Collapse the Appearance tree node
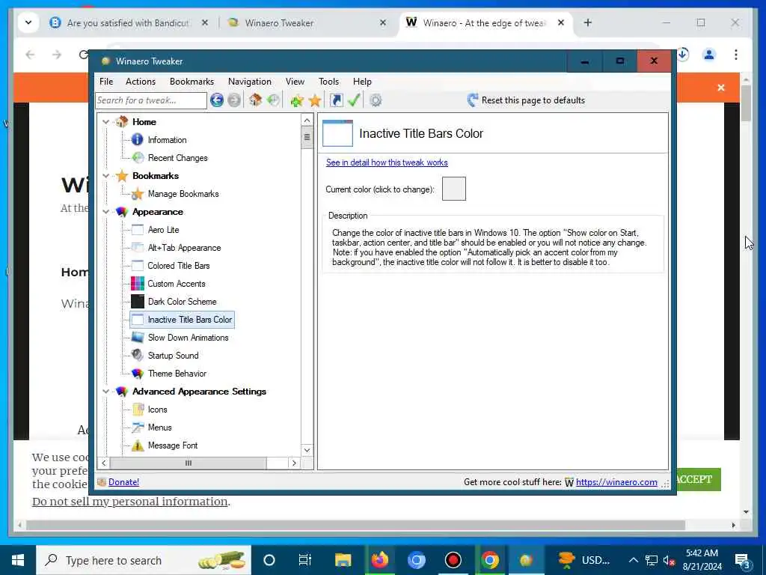Image resolution: width=766 pixels, height=575 pixels. pos(106,212)
